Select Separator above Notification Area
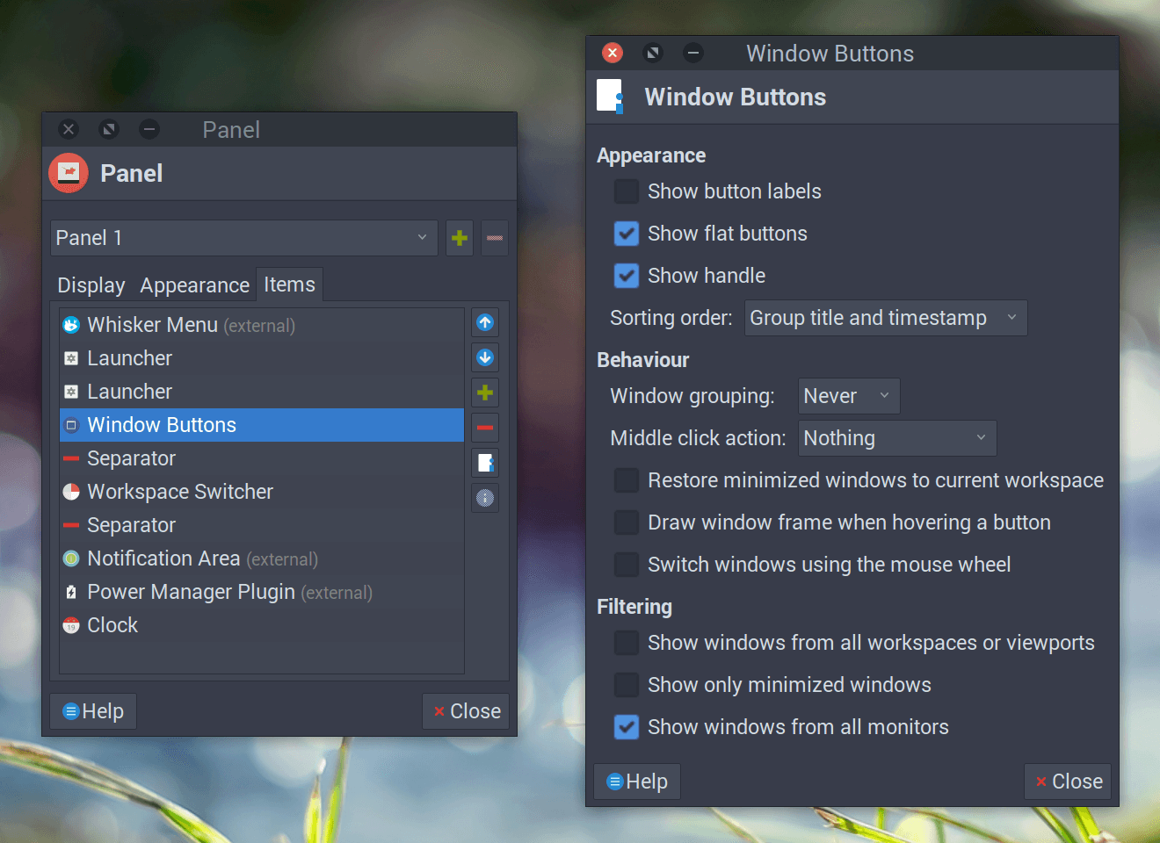This screenshot has height=843, width=1160. click(x=262, y=525)
